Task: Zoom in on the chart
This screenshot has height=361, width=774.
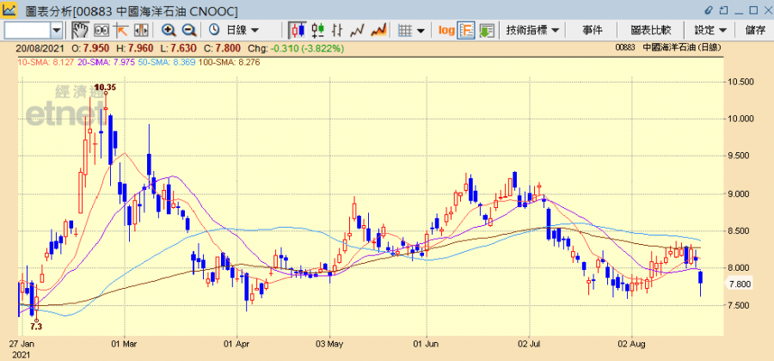Action: [169, 30]
